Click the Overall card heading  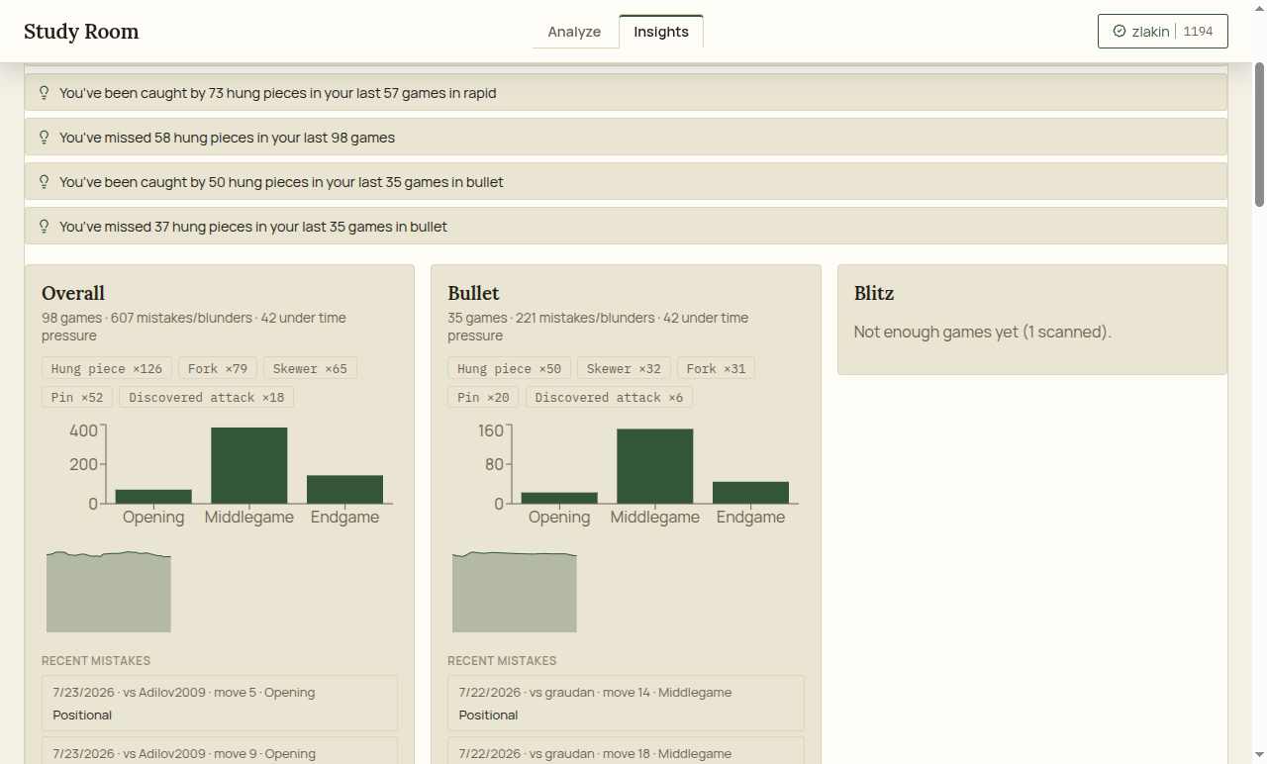click(73, 293)
